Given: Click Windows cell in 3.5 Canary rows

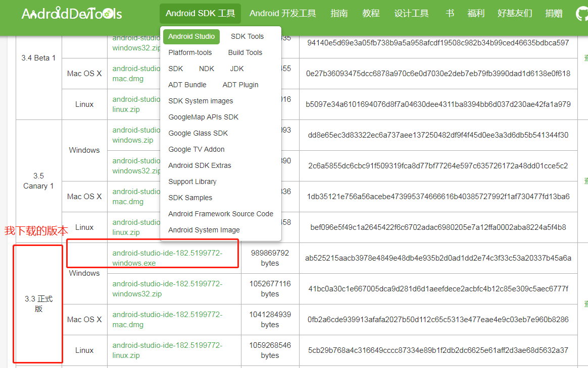Looking at the screenshot, I should click(84, 150).
